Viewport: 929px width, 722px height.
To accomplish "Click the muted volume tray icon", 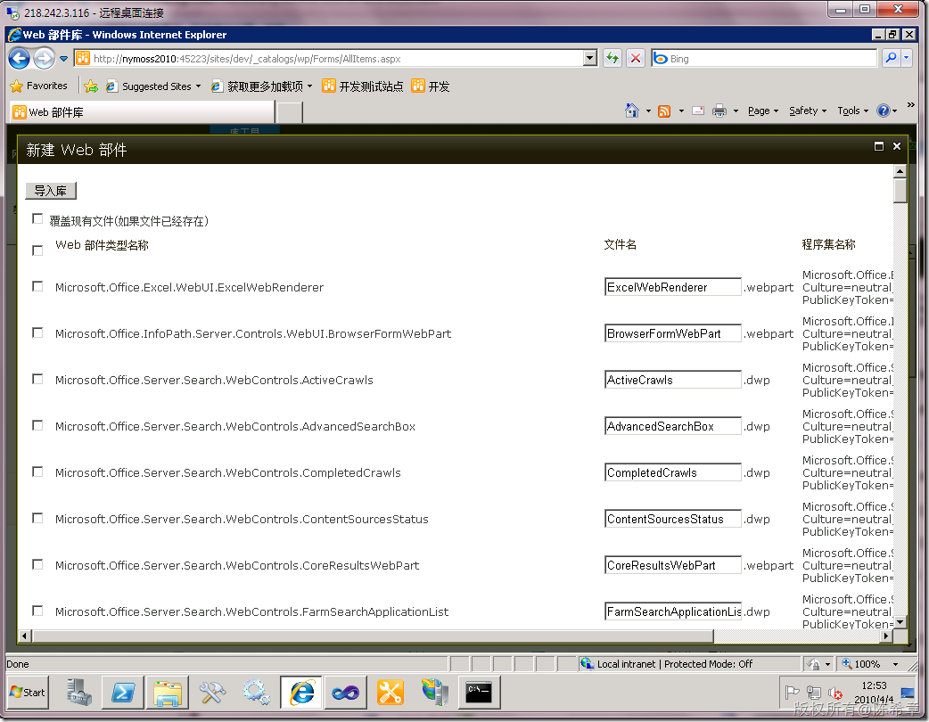I will [834, 693].
